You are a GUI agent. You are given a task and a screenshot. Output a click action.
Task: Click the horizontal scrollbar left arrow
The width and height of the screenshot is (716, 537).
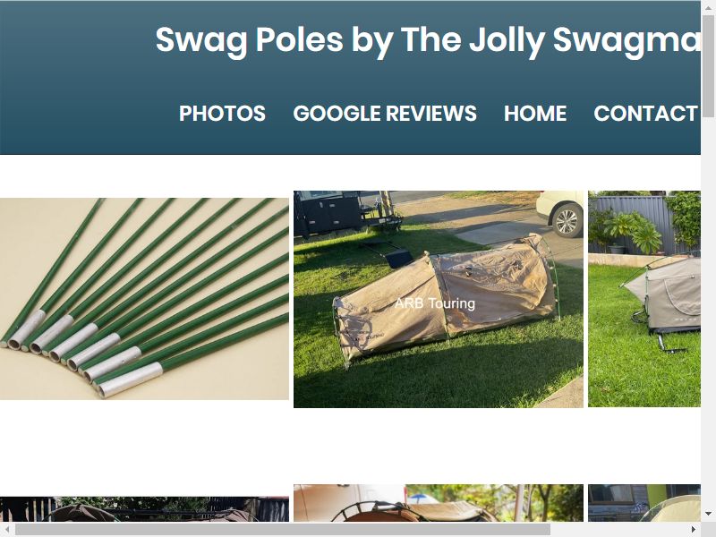click(x=8, y=529)
